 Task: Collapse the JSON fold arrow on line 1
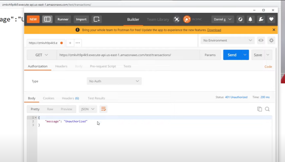(x=36, y=118)
